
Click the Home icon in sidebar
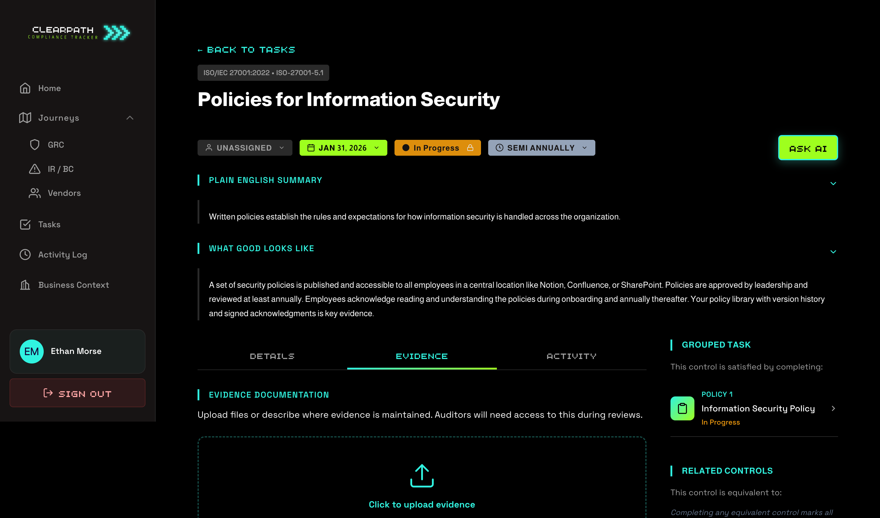point(25,88)
